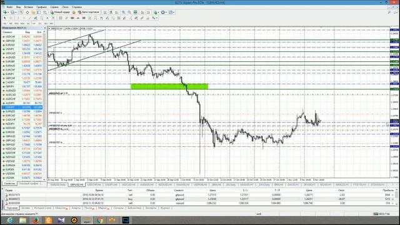Select the line chart icon
The width and height of the screenshot is (400, 225).
click(117, 12)
